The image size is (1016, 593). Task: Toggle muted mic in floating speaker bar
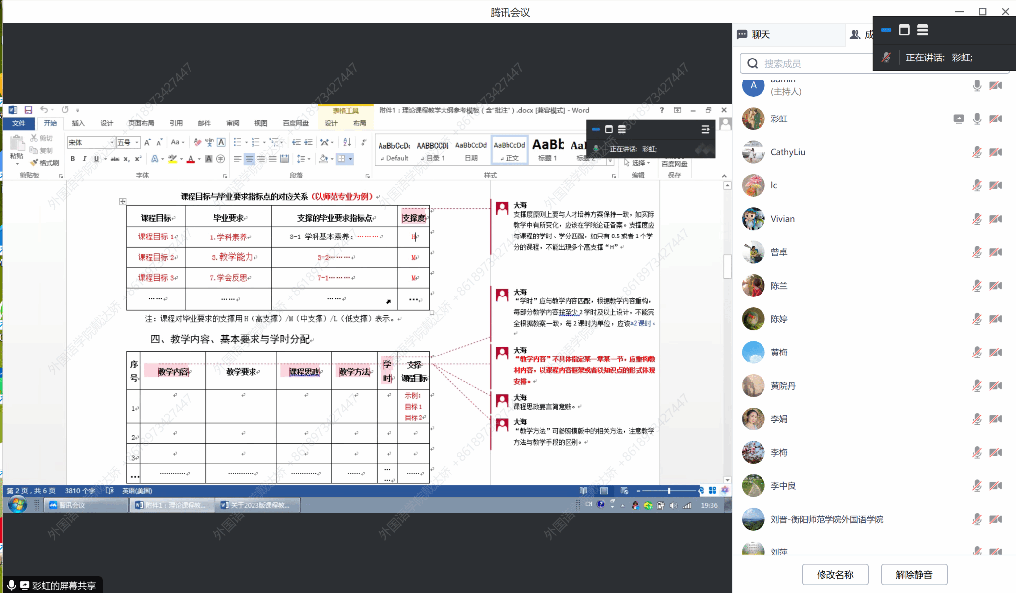tap(886, 58)
